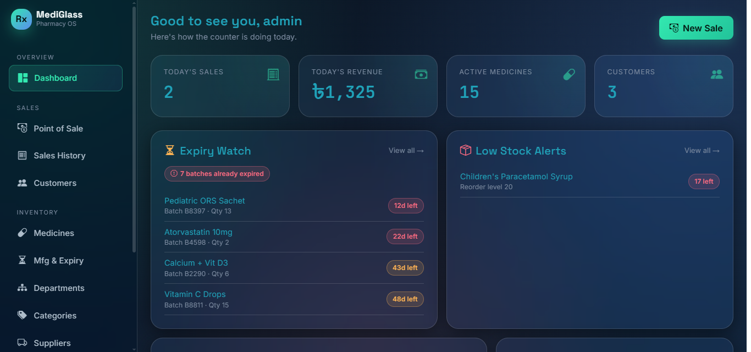Click Batch B8397 · Qty 13 text
This screenshot has width=751, height=352.
click(198, 211)
